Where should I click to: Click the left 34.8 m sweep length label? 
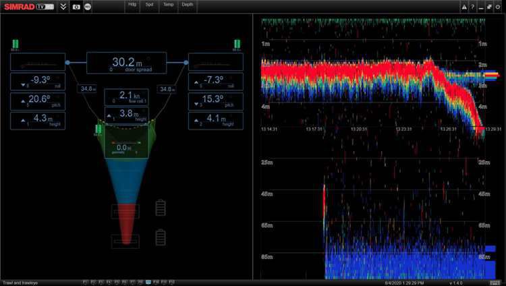[87, 88]
